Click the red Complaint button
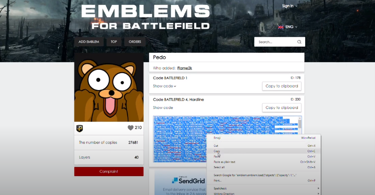The width and height of the screenshot is (375, 195). (109, 171)
